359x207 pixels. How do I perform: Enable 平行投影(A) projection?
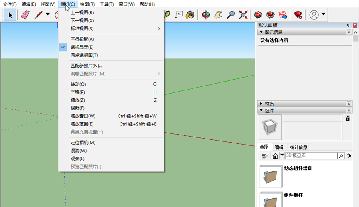tap(111, 39)
